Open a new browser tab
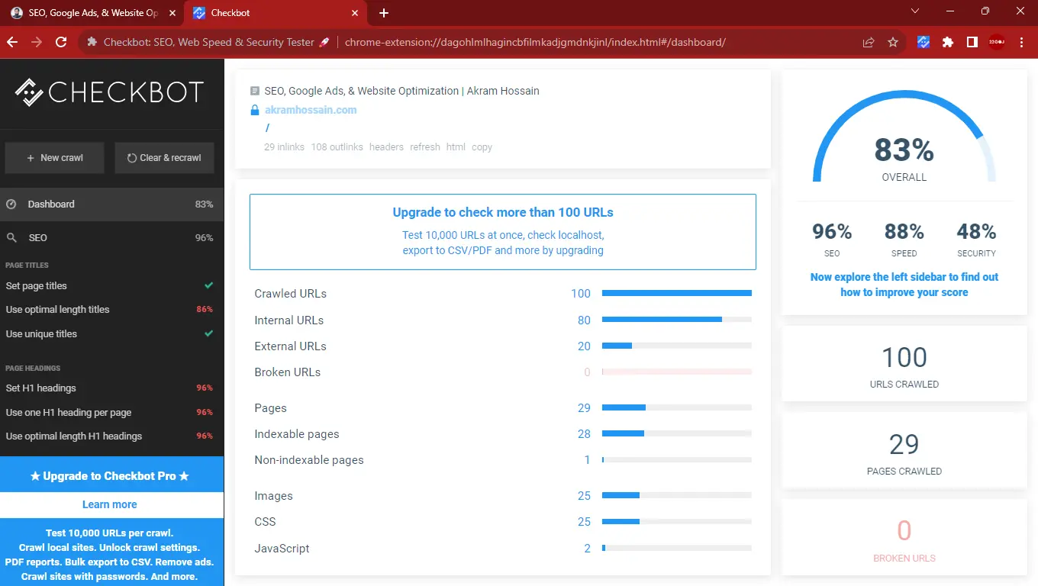Viewport: 1038px width, 586px height. coord(384,13)
